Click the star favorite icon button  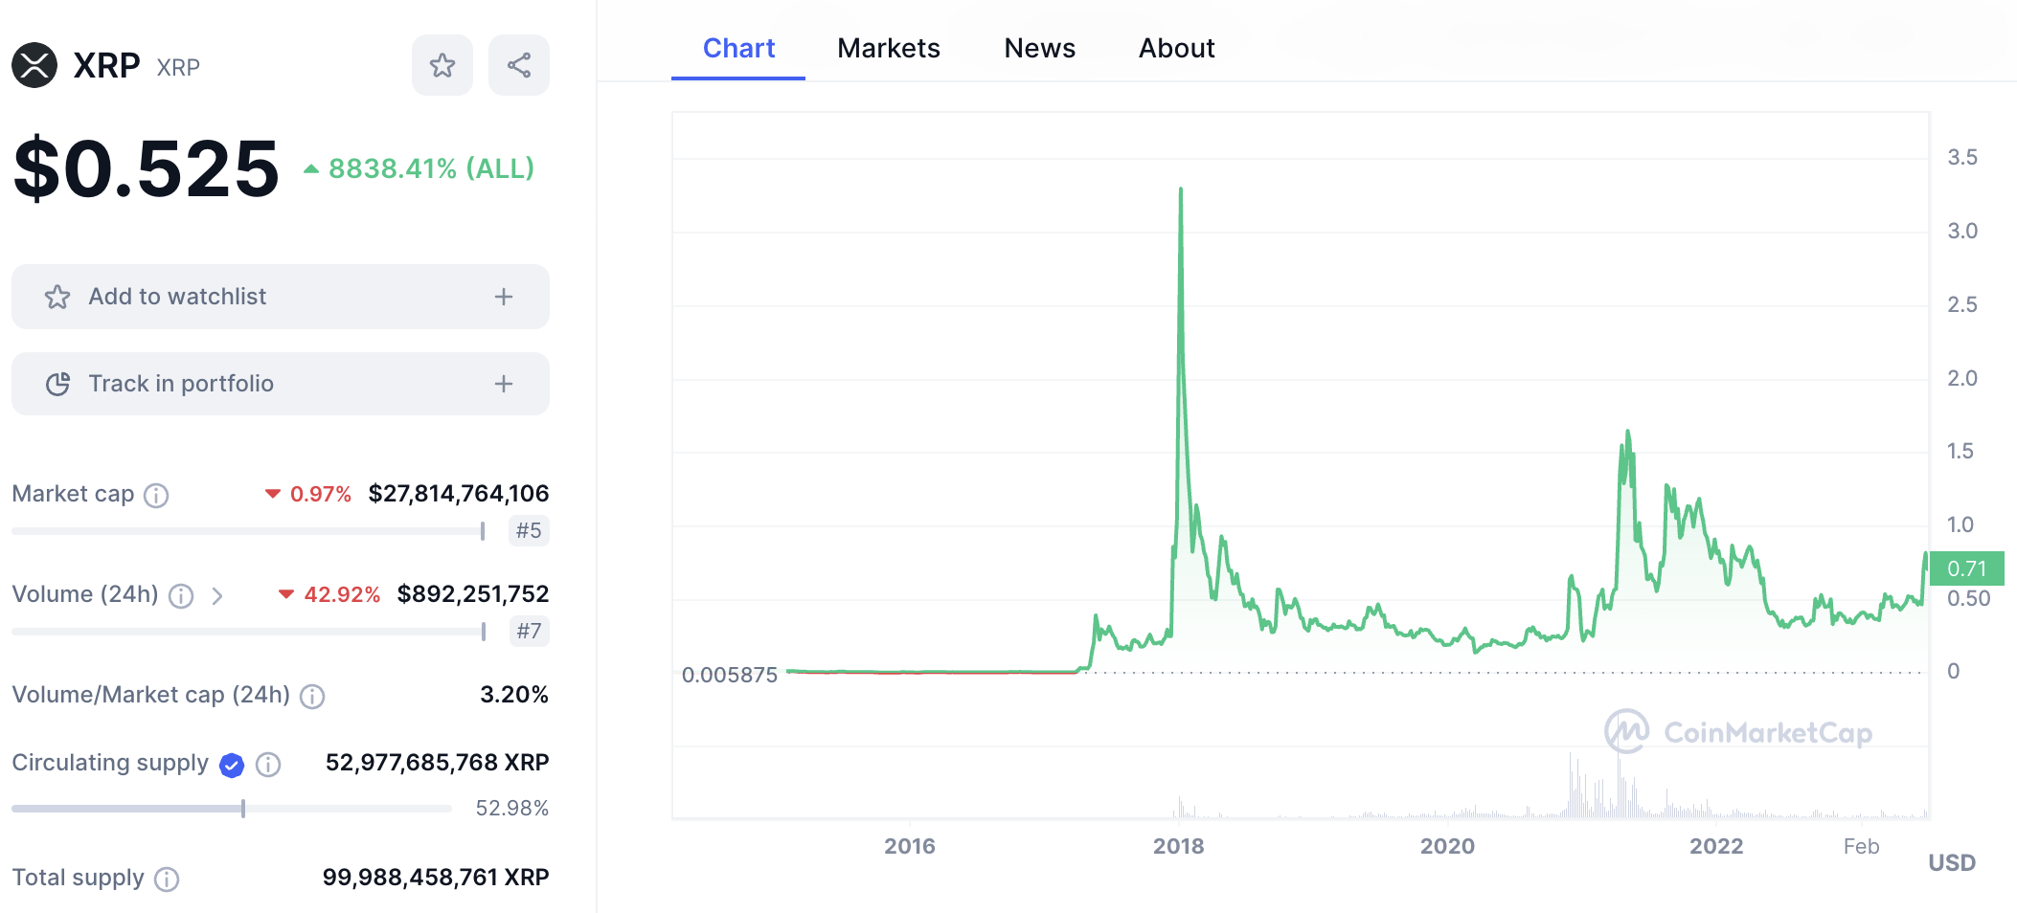[442, 65]
